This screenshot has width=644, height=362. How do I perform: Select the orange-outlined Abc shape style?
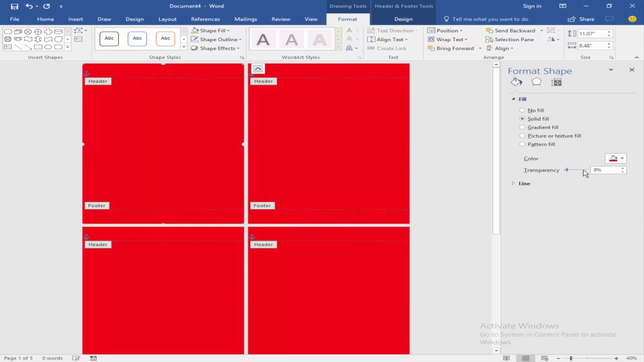click(166, 39)
